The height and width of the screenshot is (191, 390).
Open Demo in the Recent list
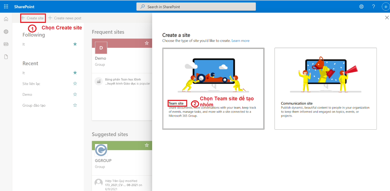click(27, 94)
